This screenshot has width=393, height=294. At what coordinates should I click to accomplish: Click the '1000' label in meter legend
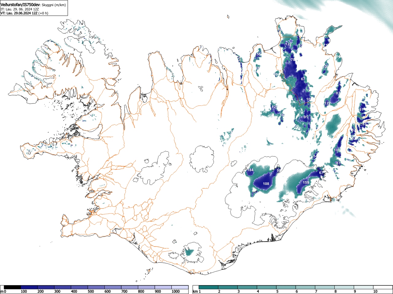point(176,292)
